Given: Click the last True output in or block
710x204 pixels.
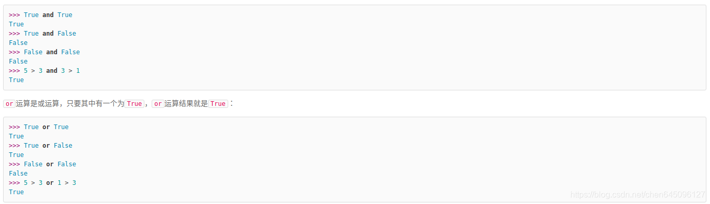Looking at the screenshot, I should tap(17, 192).
